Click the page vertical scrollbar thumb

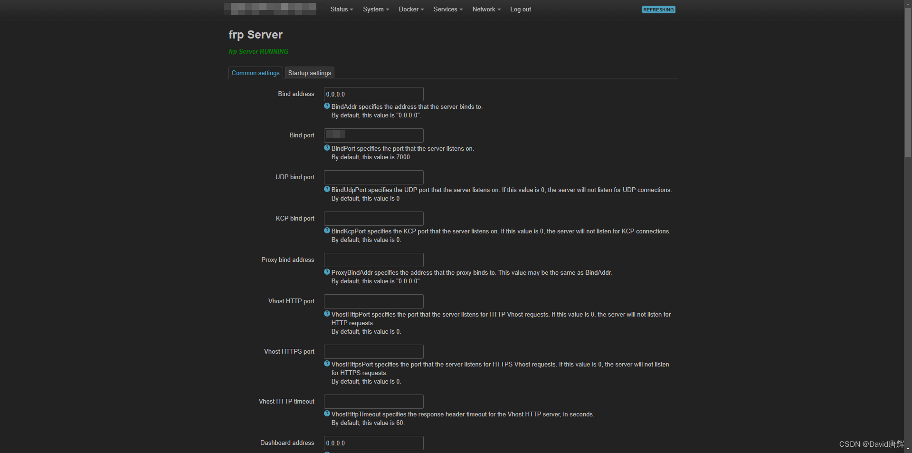tap(908, 82)
